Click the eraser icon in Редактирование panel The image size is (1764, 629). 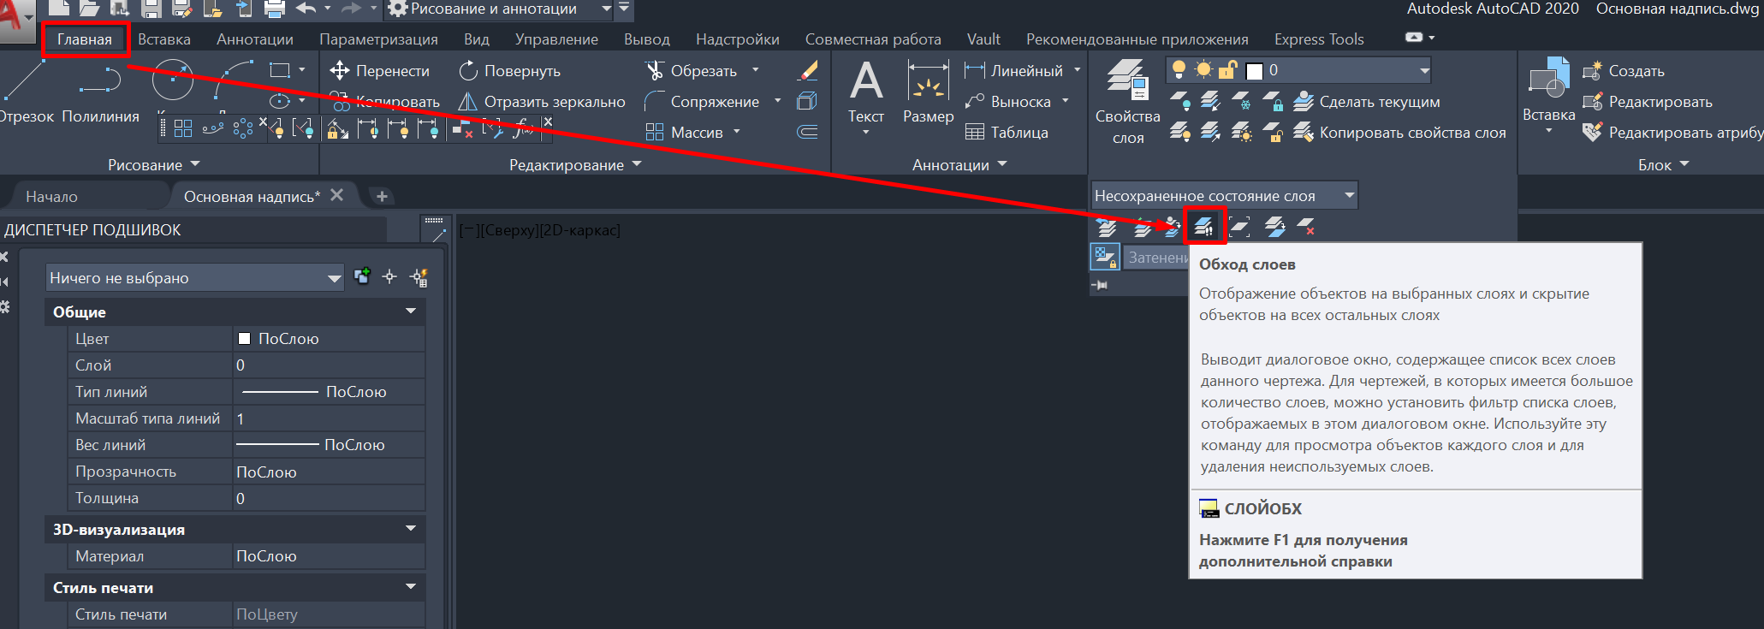(807, 70)
